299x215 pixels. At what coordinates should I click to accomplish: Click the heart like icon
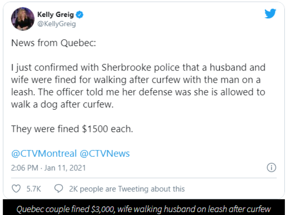[16, 189]
